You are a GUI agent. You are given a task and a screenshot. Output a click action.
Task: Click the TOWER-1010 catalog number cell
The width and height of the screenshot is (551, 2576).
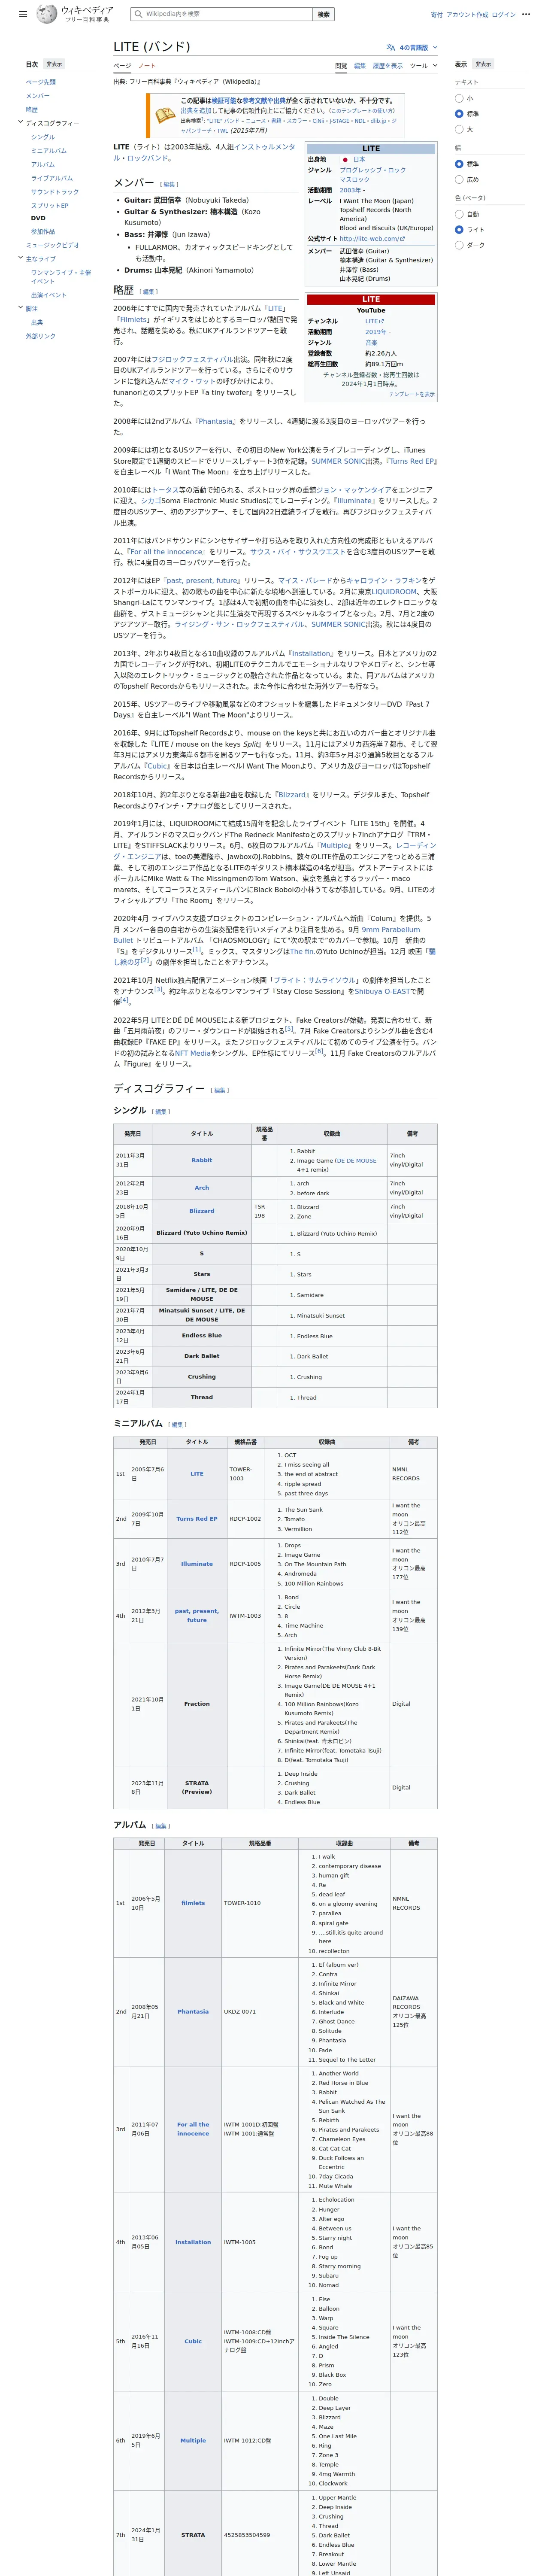(x=260, y=1903)
